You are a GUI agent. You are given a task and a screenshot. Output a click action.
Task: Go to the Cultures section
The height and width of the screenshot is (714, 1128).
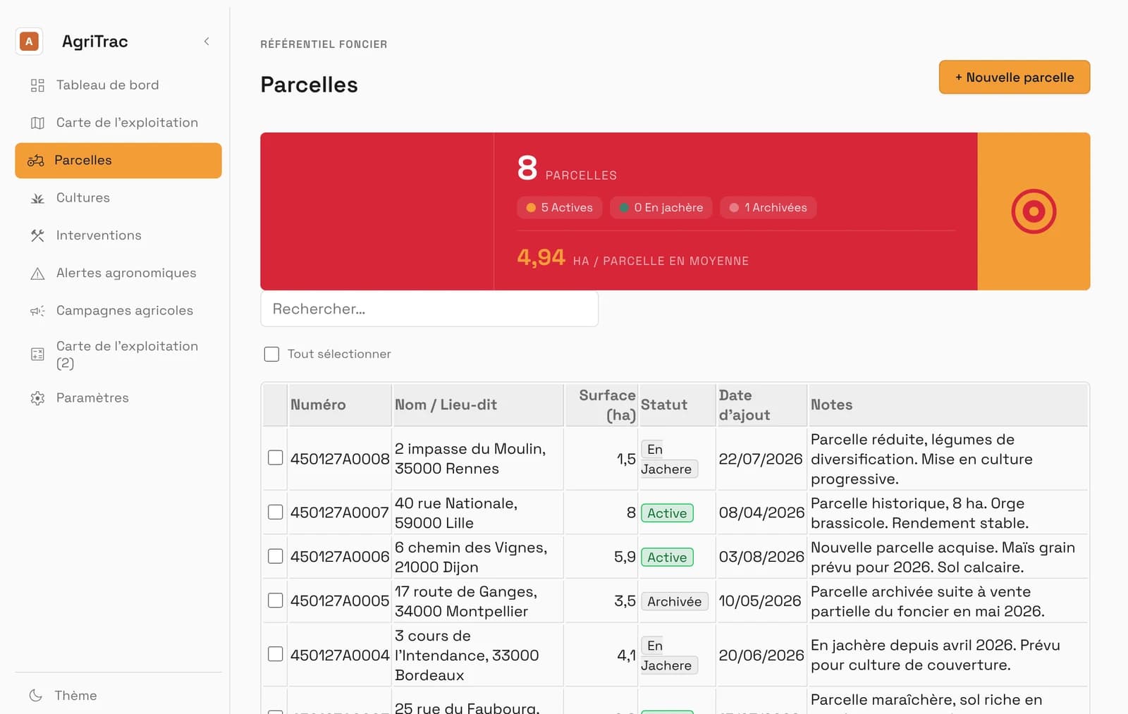(x=118, y=198)
